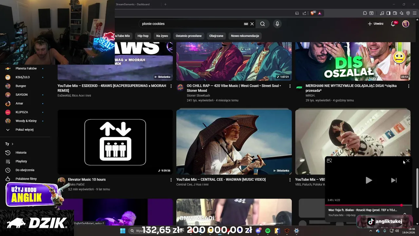
Task: Open a new browser tab
Action: point(165,4)
